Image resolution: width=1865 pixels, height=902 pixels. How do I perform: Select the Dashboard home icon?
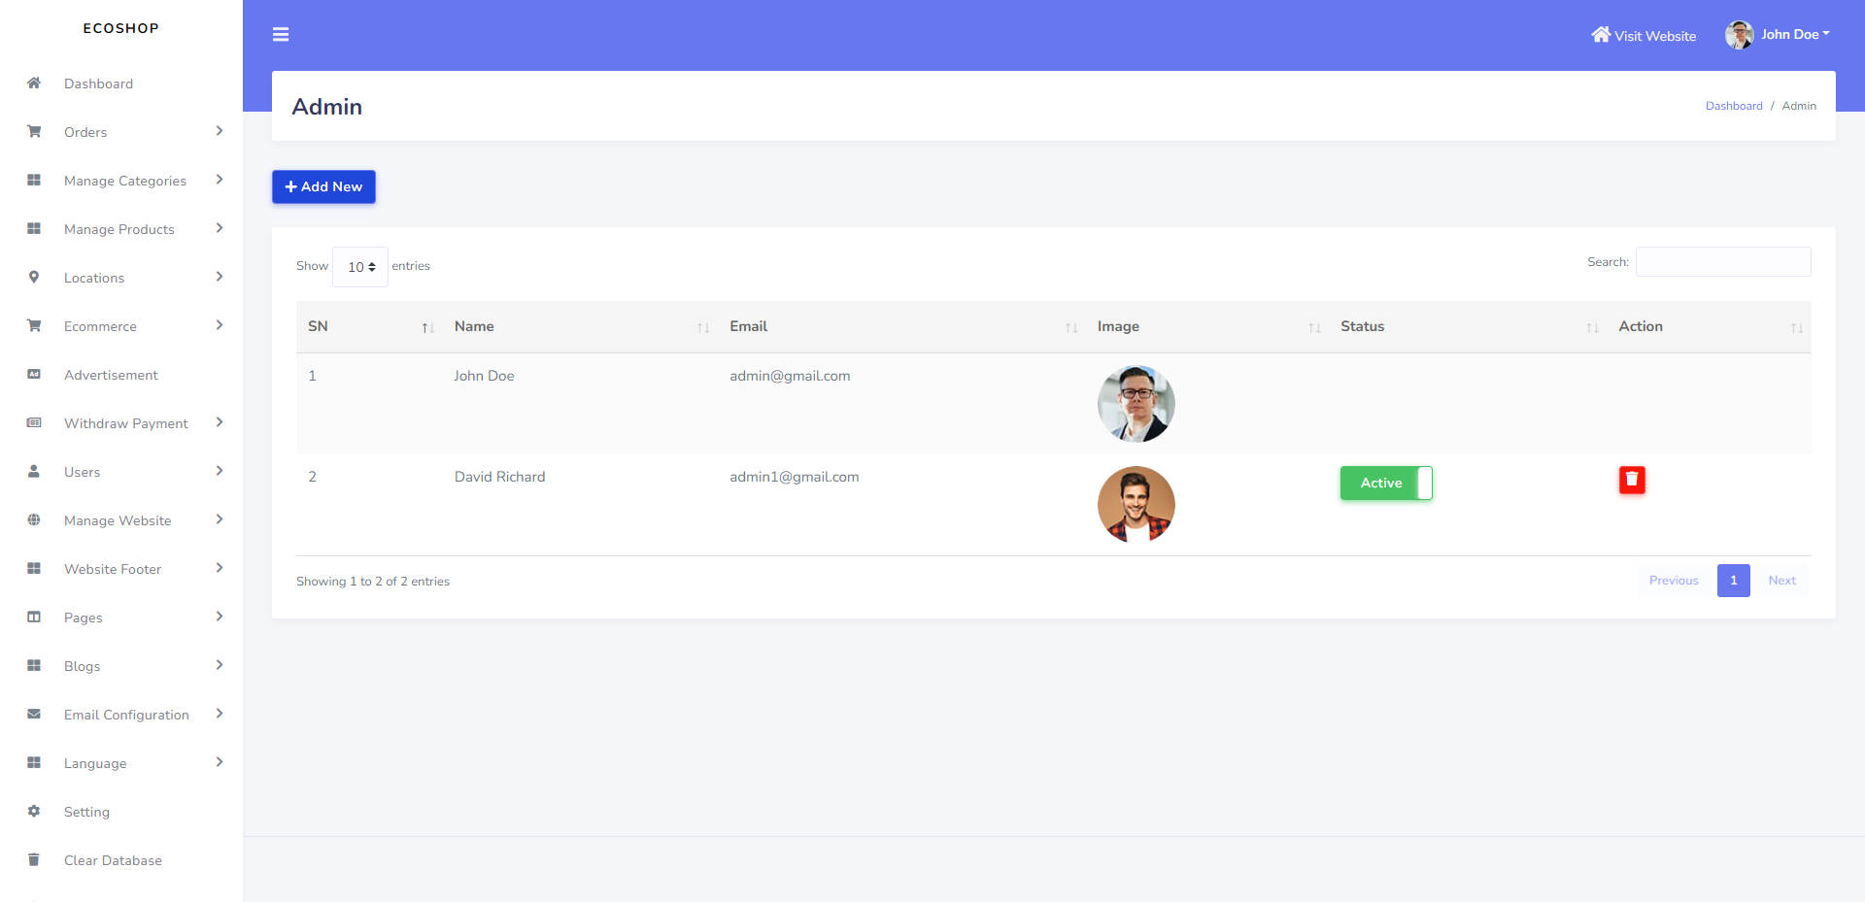[x=34, y=84]
